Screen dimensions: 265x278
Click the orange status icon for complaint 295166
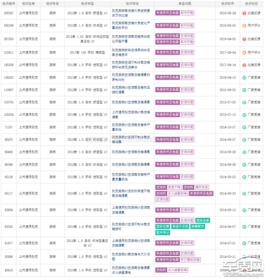coord(244,26)
